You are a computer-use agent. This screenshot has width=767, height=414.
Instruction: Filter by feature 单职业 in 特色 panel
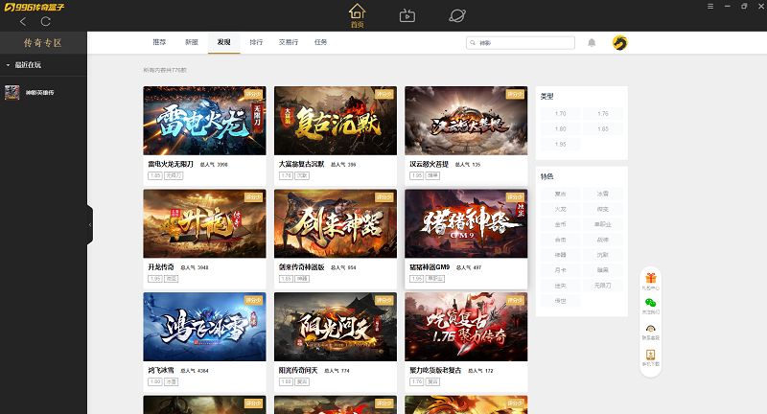click(x=603, y=224)
